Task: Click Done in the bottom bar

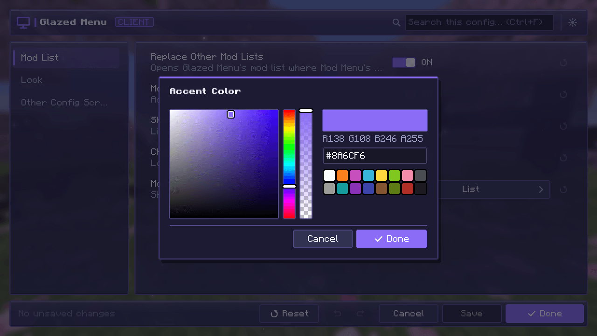Action: point(545,314)
